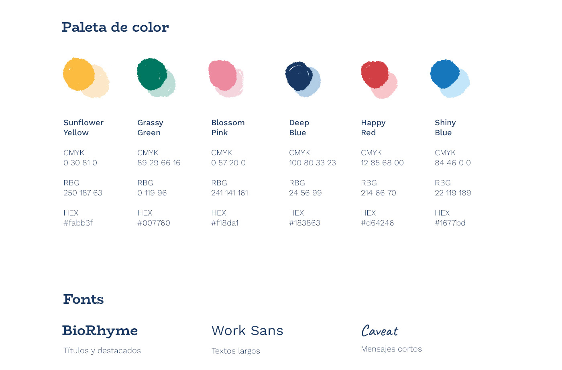This screenshot has width=562, height=370.
Task: Click the Mensajes cortos caption
Action: [391, 349]
